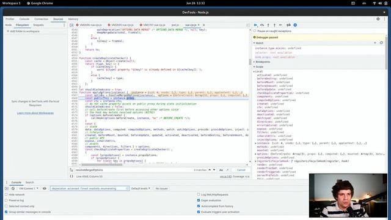The width and height of the screenshot is (391, 220).
Task: Toggle search replace mode icon
Action: [71, 170]
